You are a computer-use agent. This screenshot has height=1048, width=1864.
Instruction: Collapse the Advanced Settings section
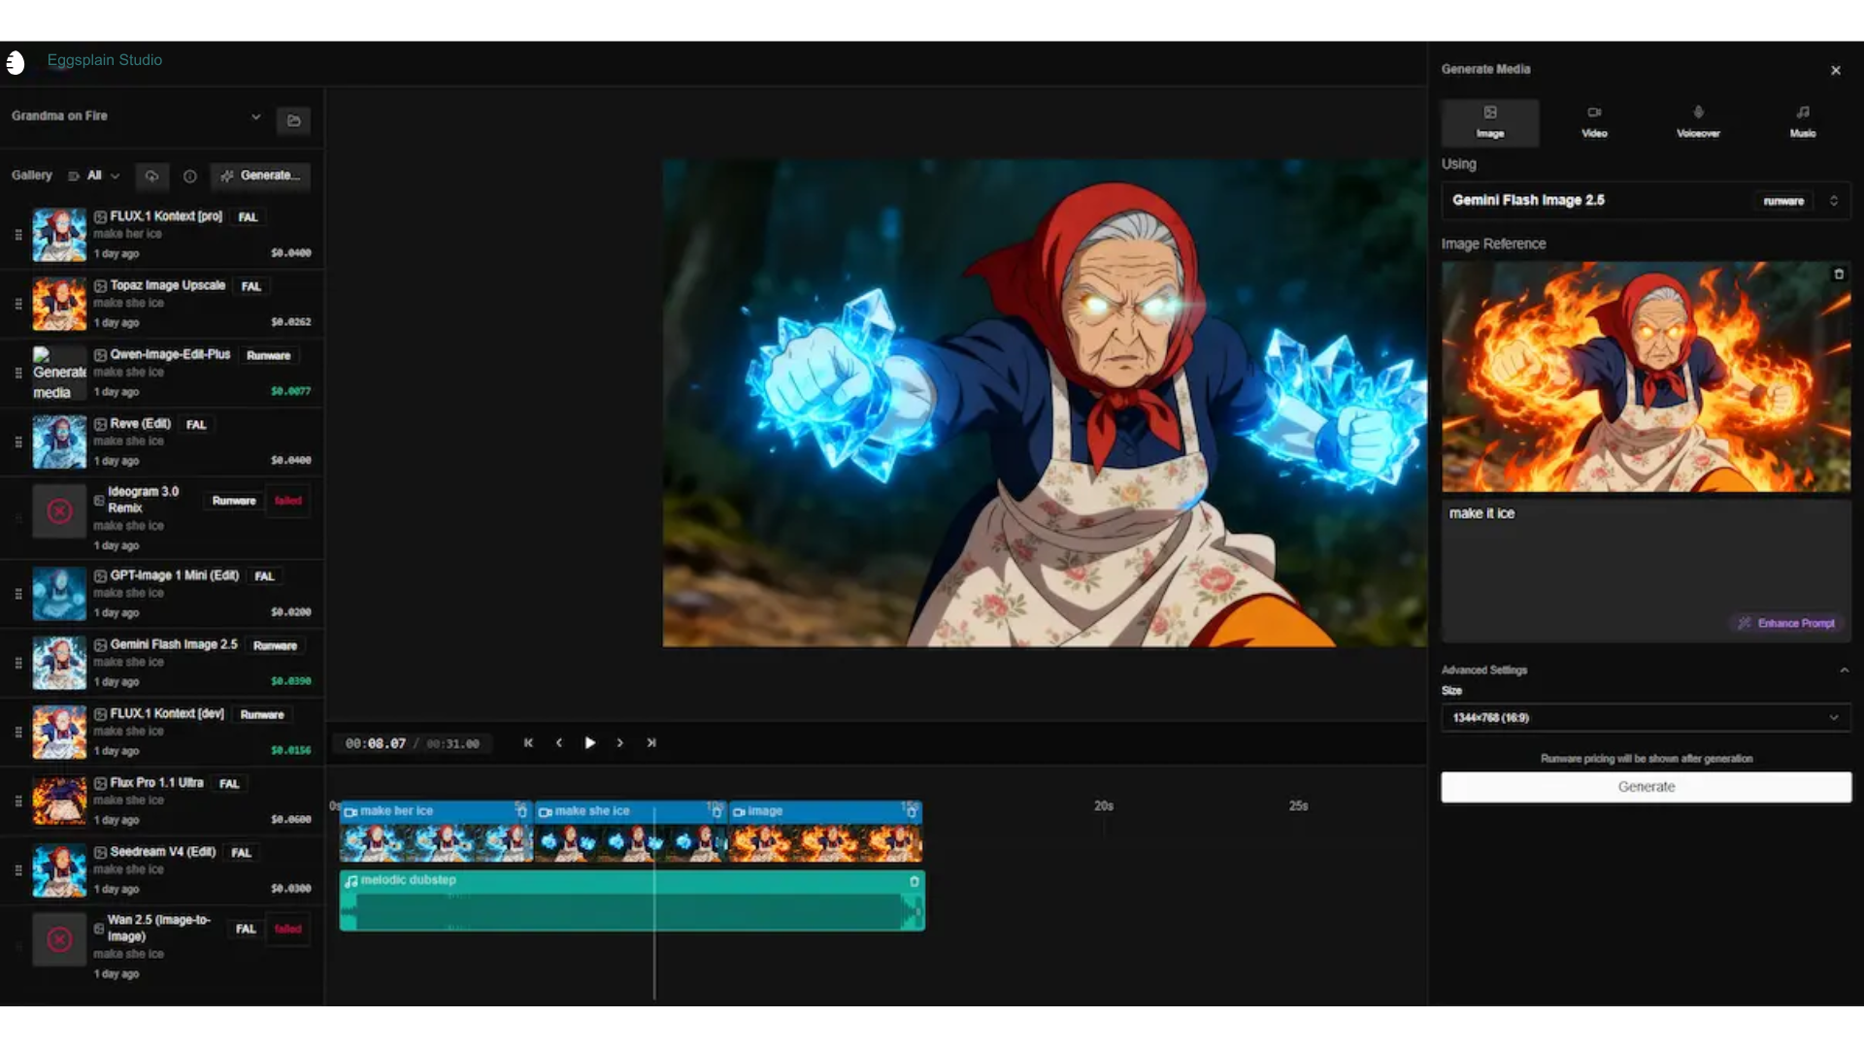pos(1844,670)
